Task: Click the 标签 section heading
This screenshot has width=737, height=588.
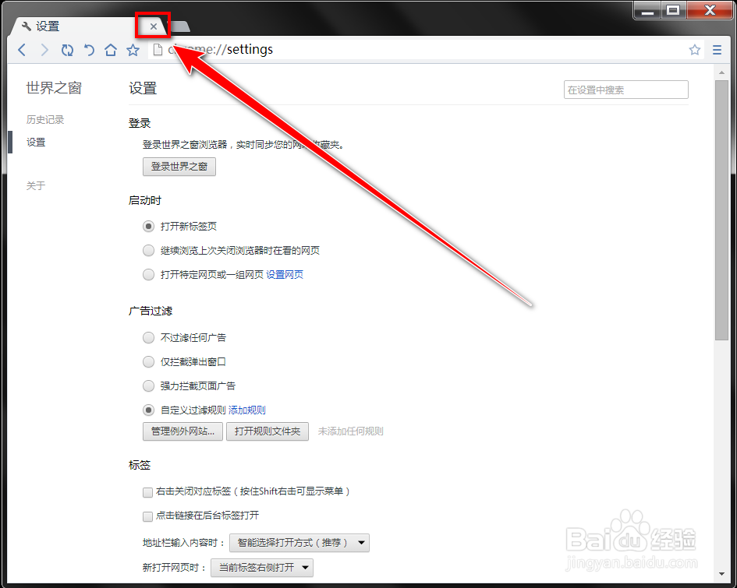Action: pos(140,465)
